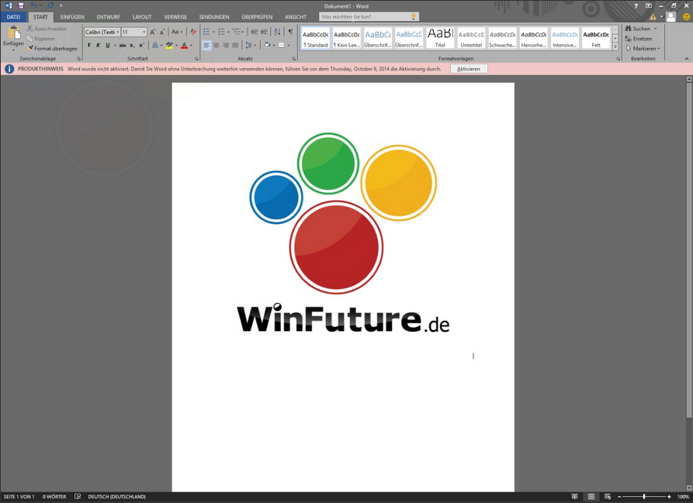Center the paragraph text

(216, 45)
